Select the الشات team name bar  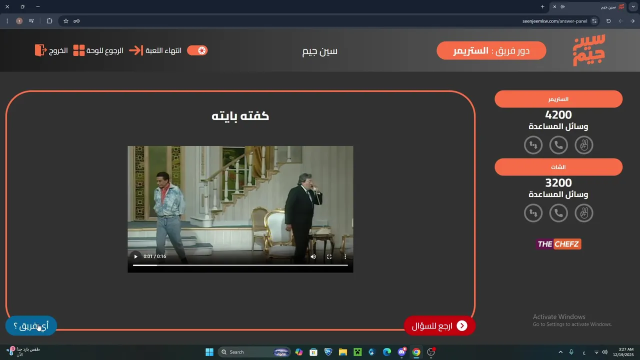click(x=558, y=167)
